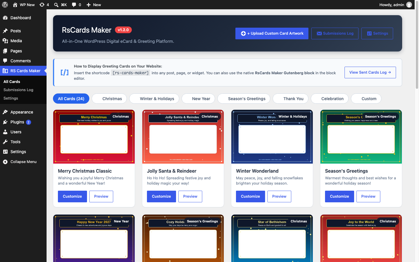Viewport: 419px width, 262px height.
Task: Filter cards by Season's Greetings tab
Action: (244, 99)
